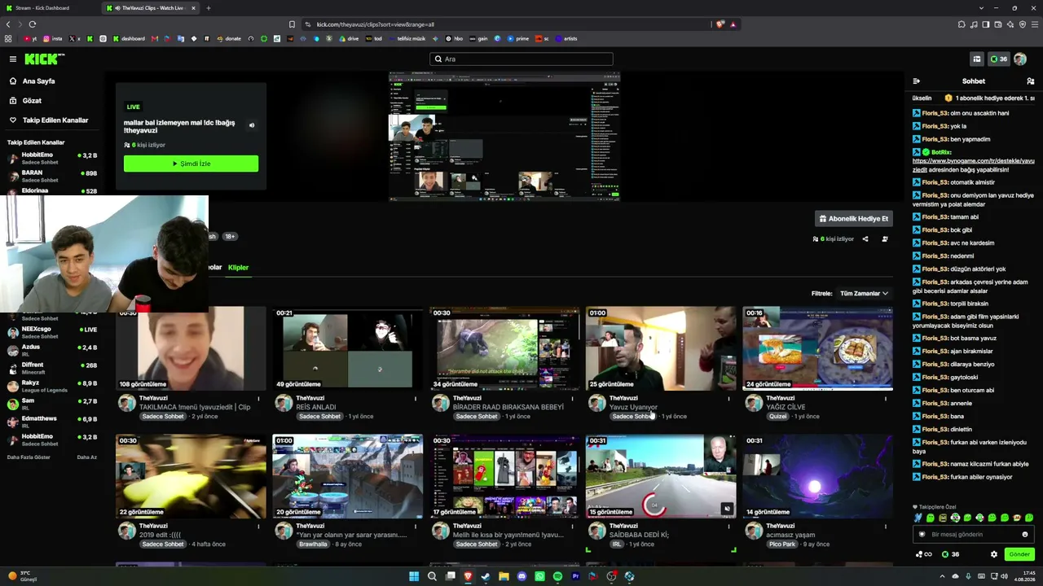1043x586 pixels.
Task: Switch to Stream - Kick Dashboard tab
Action: pyautogui.click(x=51, y=8)
